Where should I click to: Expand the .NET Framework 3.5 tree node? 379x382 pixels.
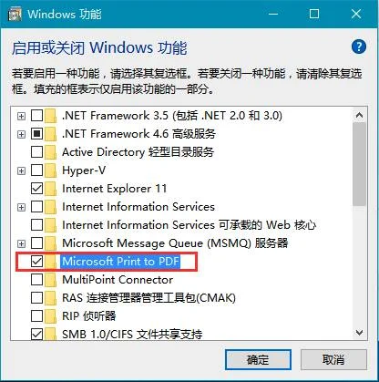tap(21, 116)
